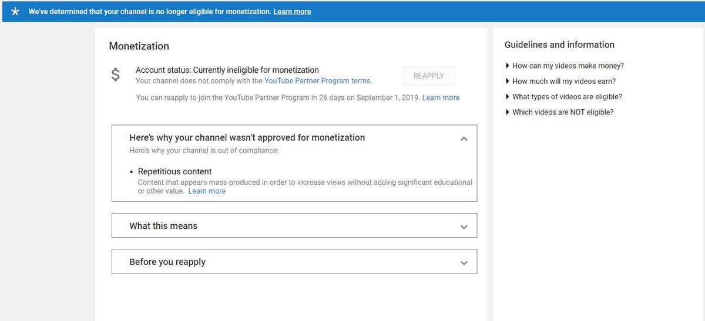The image size is (705, 321).
Task: Click the Guidelines and information heading
Action: (x=559, y=45)
